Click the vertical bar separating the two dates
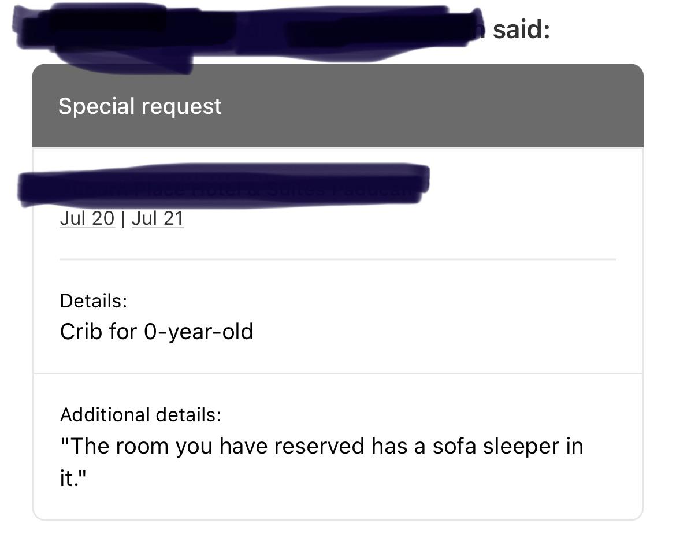Image resolution: width=676 pixels, height=542 pixels. click(122, 218)
